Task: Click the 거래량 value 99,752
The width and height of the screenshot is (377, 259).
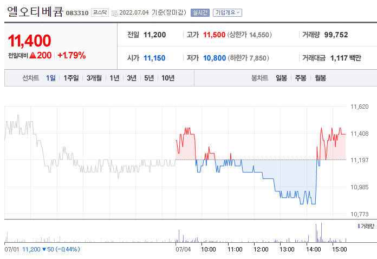Action: tap(336, 35)
